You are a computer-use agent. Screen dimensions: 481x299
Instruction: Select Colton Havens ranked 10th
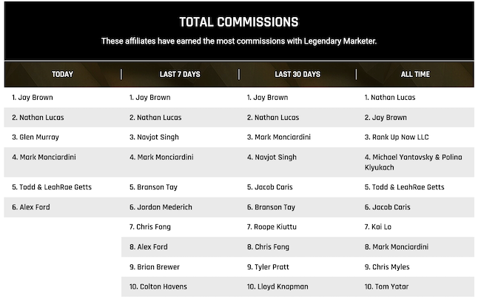click(158, 286)
